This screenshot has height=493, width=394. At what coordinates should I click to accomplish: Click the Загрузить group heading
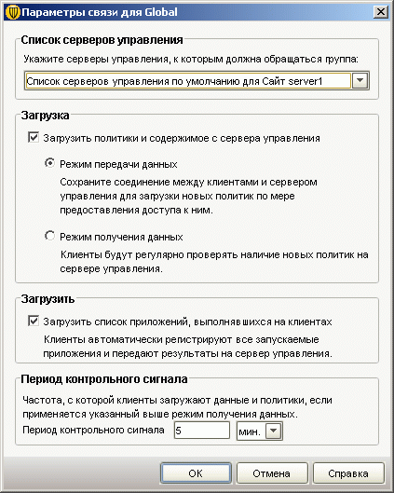click(x=48, y=299)
